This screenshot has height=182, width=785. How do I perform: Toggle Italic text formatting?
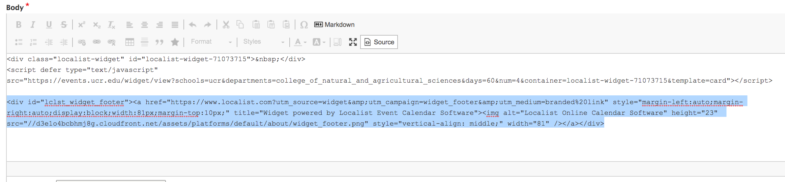tap(33, 25)
